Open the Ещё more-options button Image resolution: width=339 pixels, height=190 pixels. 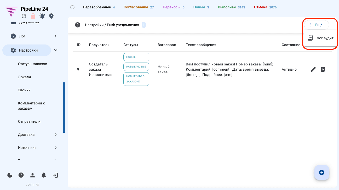[x=316, y=25]
